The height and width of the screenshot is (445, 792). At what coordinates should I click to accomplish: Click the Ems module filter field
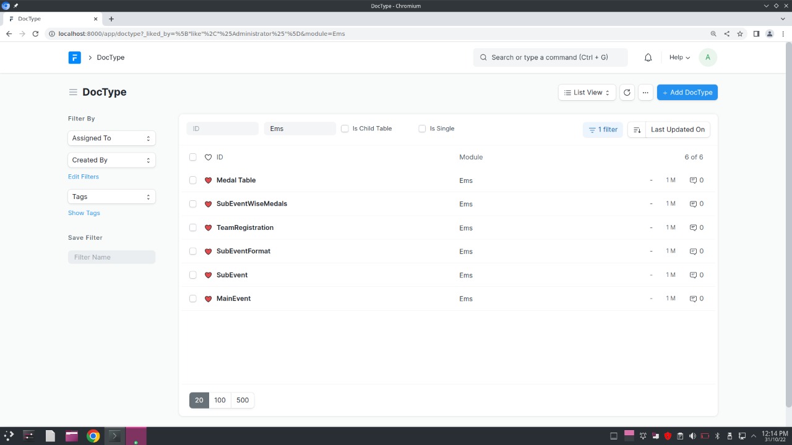point(299,129)
